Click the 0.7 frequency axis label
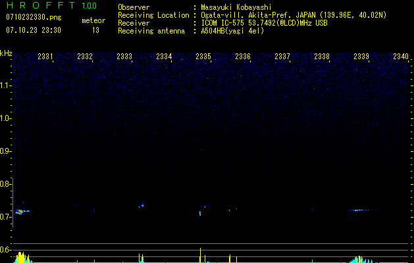The width and height of the screenshot is (414, 263). (x=5, y=217)
